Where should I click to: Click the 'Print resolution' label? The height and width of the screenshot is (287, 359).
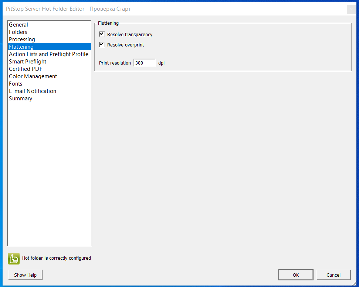point(115,63)
